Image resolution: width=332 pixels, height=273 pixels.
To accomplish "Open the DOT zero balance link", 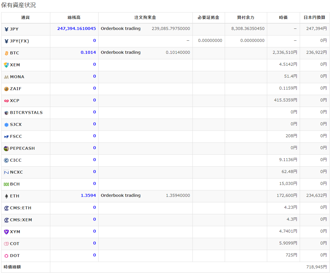I will pyautogui.click(x=94, y=255).
